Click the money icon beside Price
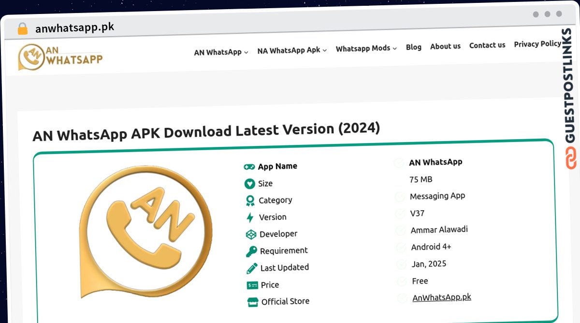Screen dimensions: 580x323 click(x=252, y=285)
